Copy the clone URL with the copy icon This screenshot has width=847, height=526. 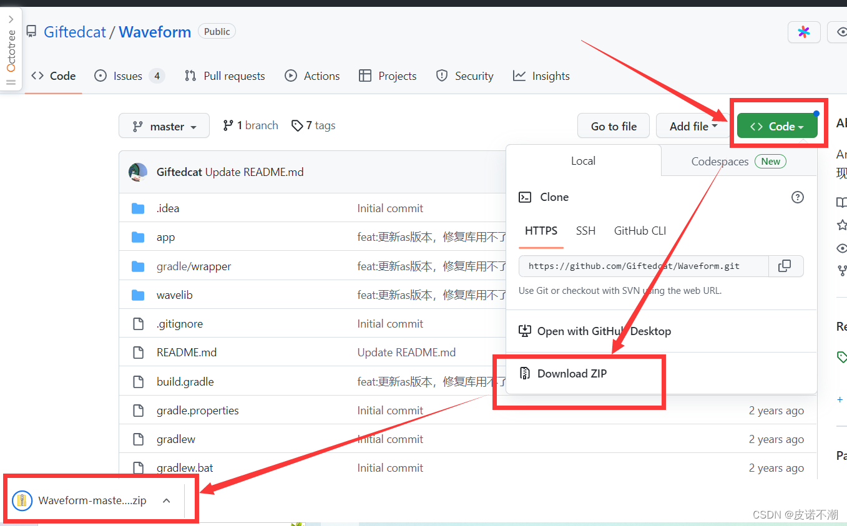click(x=785, y=266)
